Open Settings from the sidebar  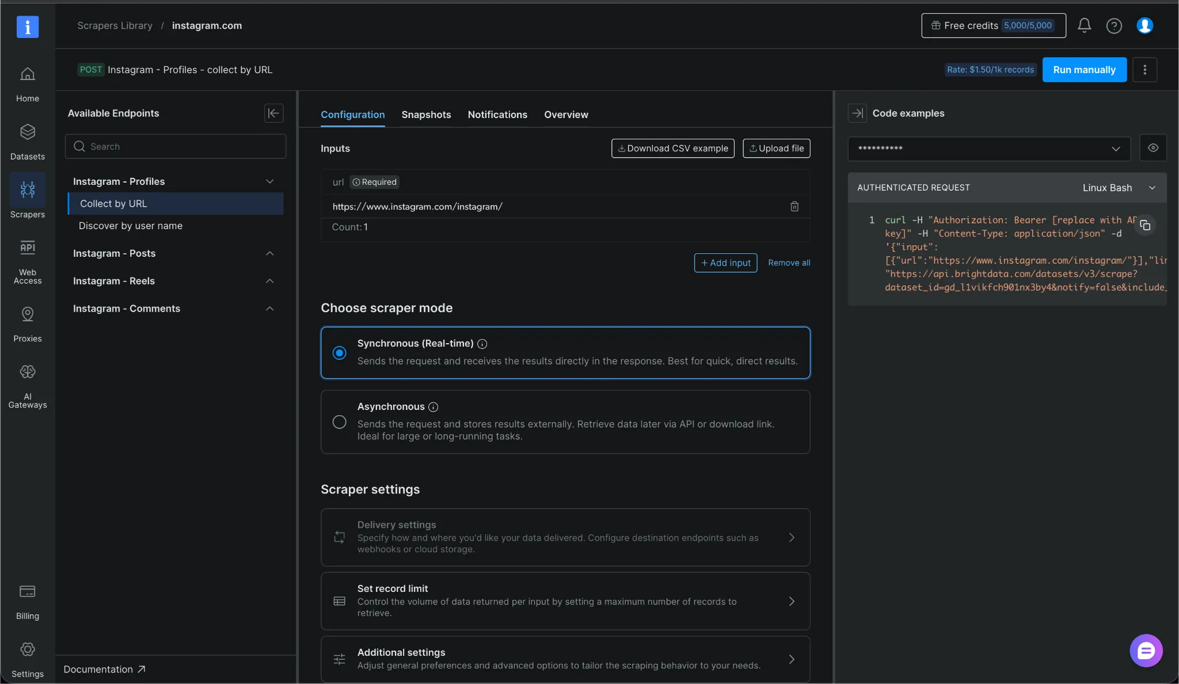pos(28,660)
